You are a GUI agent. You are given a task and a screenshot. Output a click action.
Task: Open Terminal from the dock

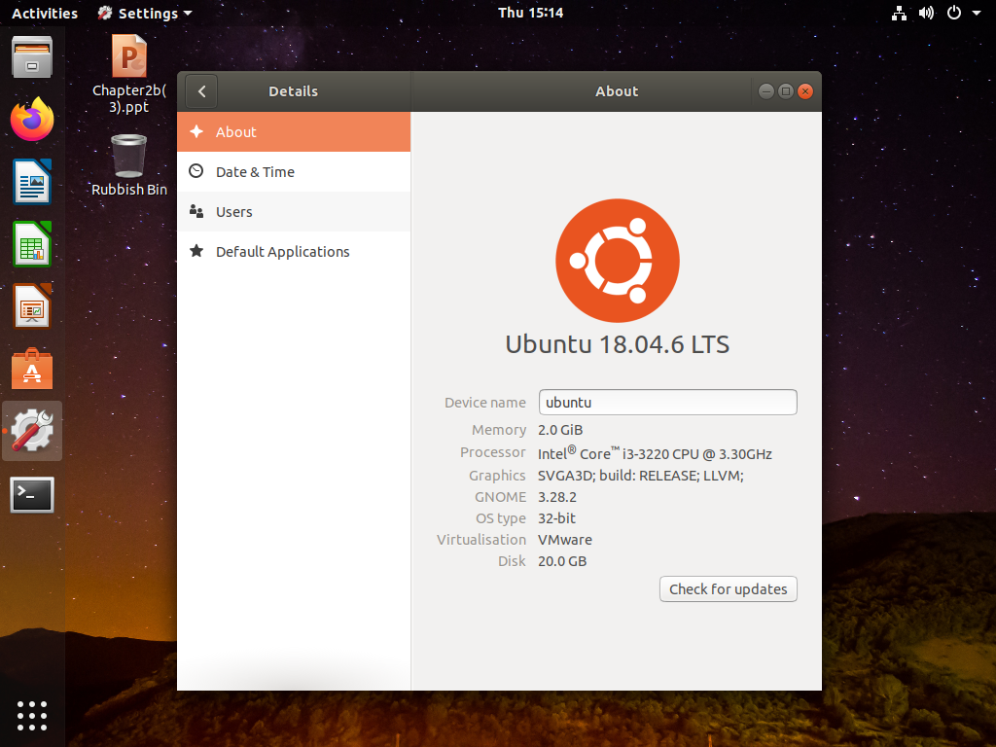[x=32, y=494]
